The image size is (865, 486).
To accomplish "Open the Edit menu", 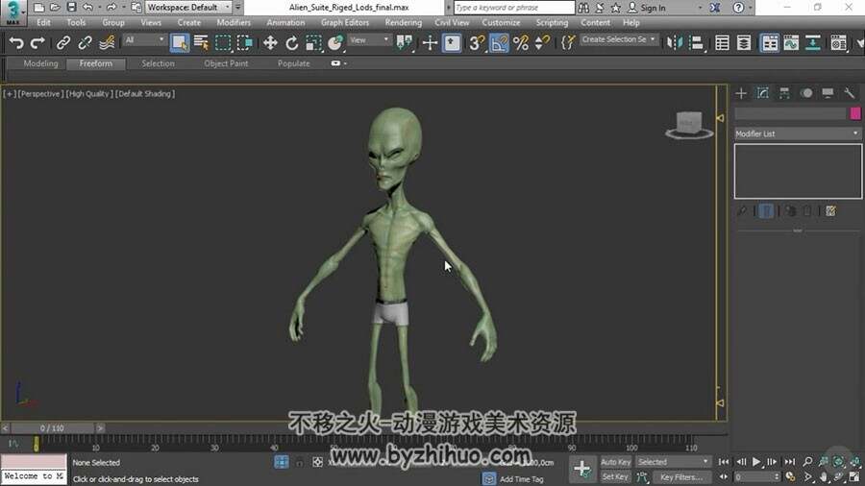I will (x=43, y=23).
